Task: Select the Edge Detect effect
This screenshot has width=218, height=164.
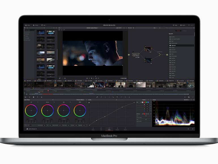Action: point(181,45)
